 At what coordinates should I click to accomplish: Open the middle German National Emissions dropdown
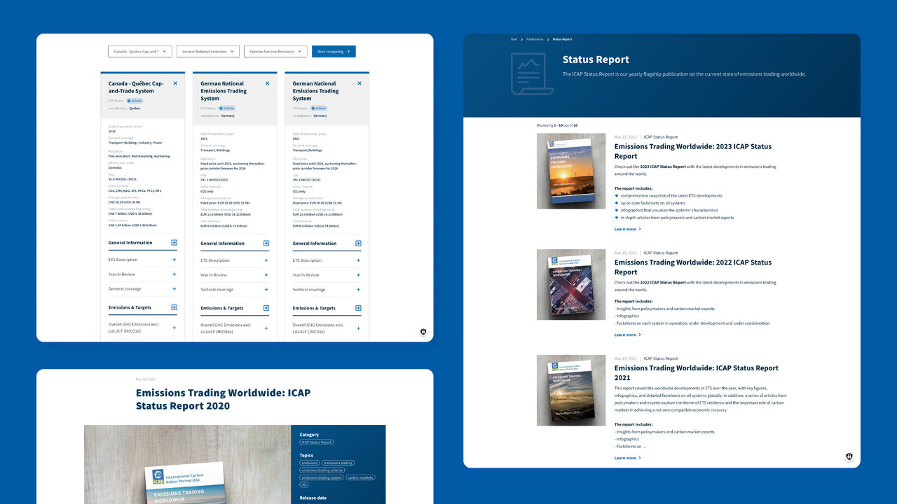(x=207, y=51)
